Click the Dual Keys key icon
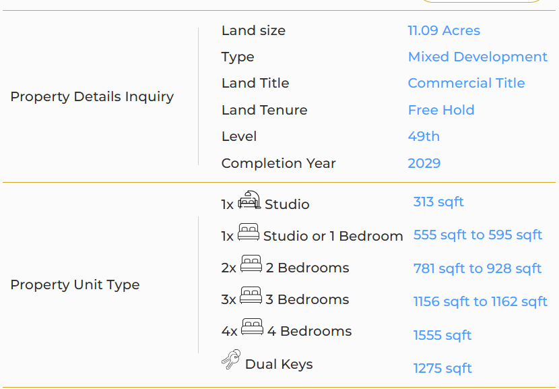The height and width of the screenshot is (389, 559). (x=231, y=359)
